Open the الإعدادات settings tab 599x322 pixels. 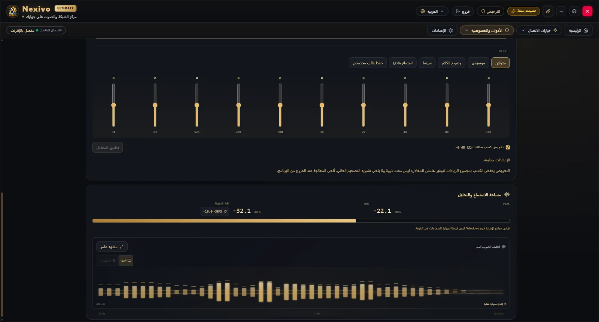(442, 30)
